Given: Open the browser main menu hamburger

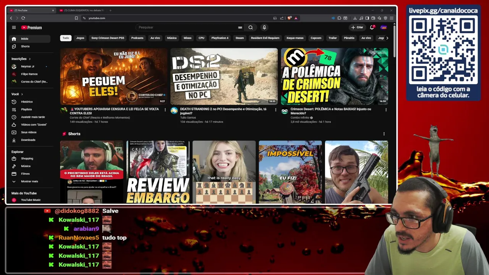Looking at the screenshot, I should (392, 18).
